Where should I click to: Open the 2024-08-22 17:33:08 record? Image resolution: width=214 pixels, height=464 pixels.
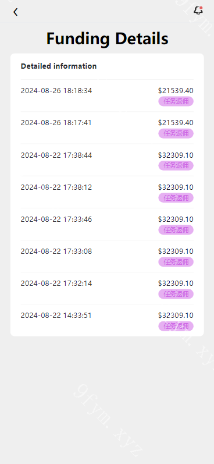coord(107,256)
